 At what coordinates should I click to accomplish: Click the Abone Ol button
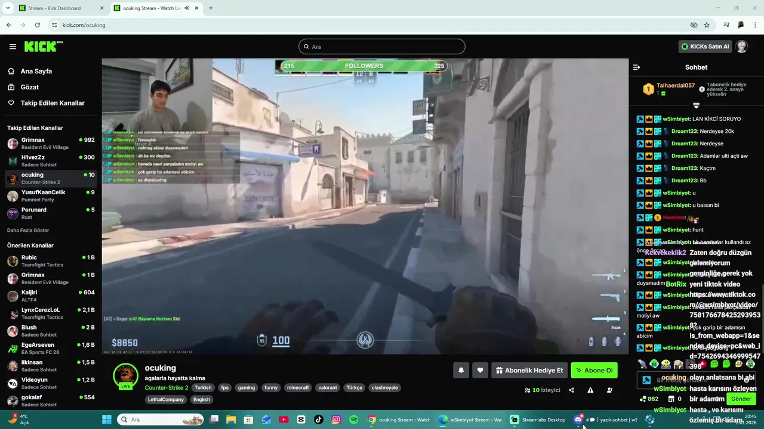594,370
